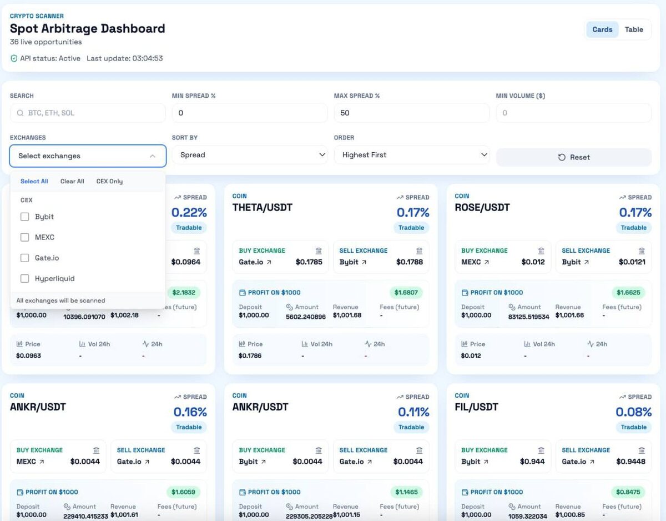The height and width of the screenshot is (521, 666).
Task: Click 24h activity icon on ROSE/USDT card
Action: point(591,344)
